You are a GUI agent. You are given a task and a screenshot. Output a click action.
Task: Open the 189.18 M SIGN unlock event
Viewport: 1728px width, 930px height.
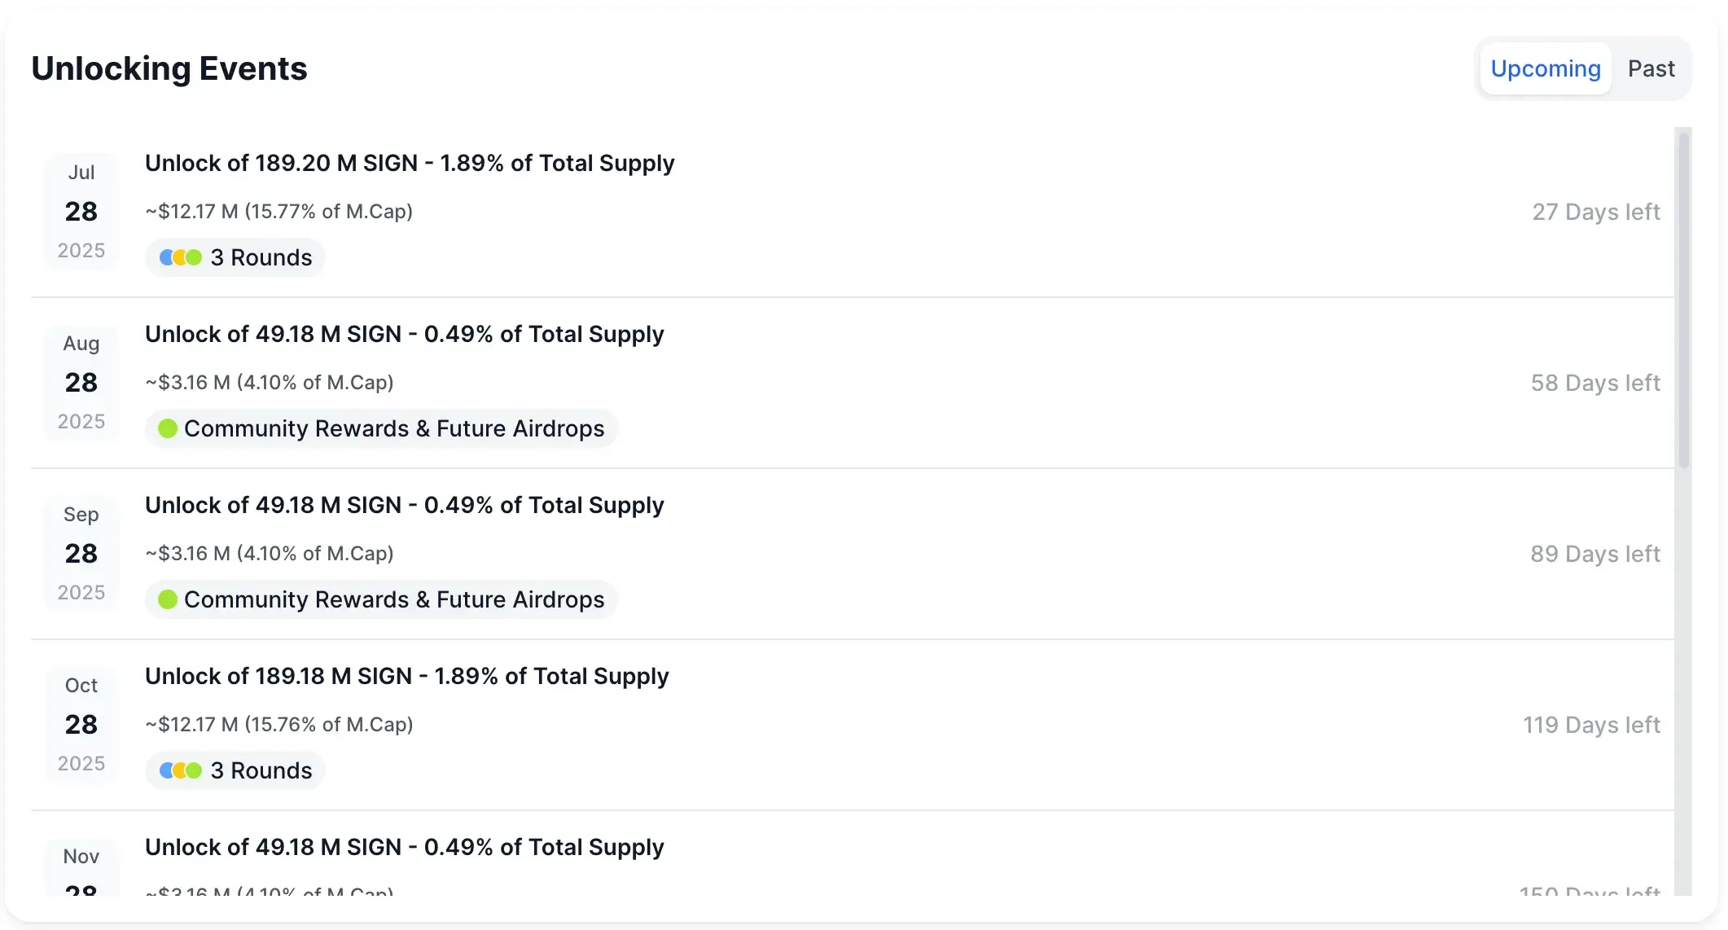pos(406,677)
